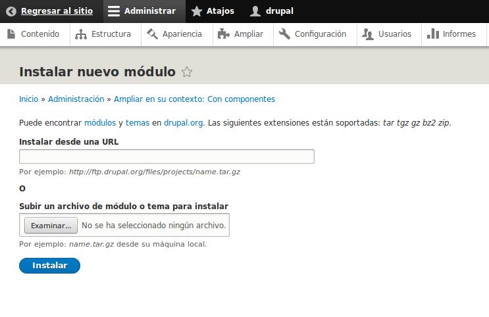Follow the módulos link
This screenshot has height=317, width=489.
pos(100,123)
